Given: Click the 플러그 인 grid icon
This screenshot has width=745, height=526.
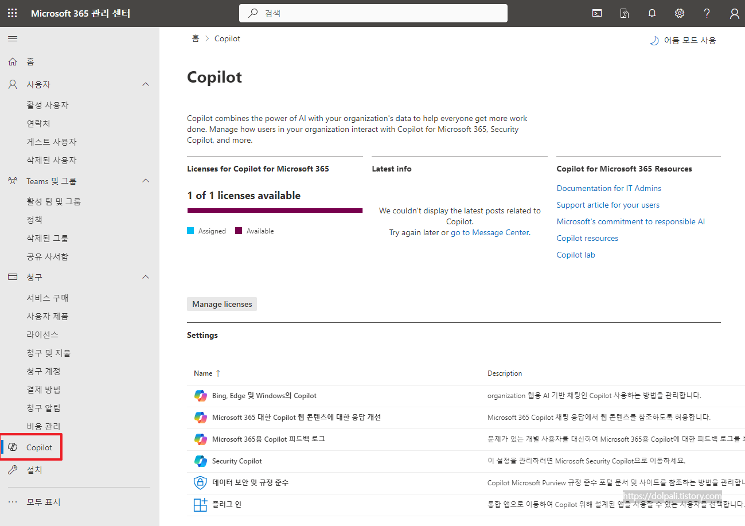Looking at the screenshot, I should click(200, 505).
